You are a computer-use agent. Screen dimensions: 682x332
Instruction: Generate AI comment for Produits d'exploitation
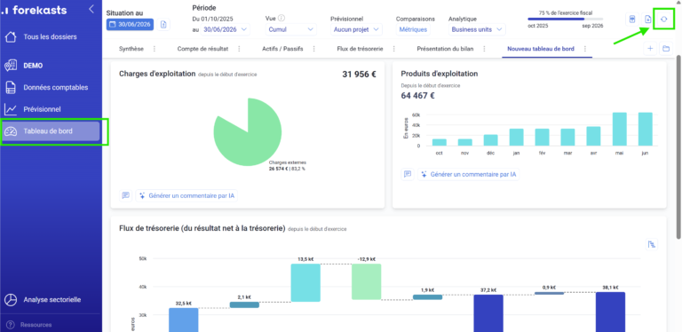pos(469,174)
